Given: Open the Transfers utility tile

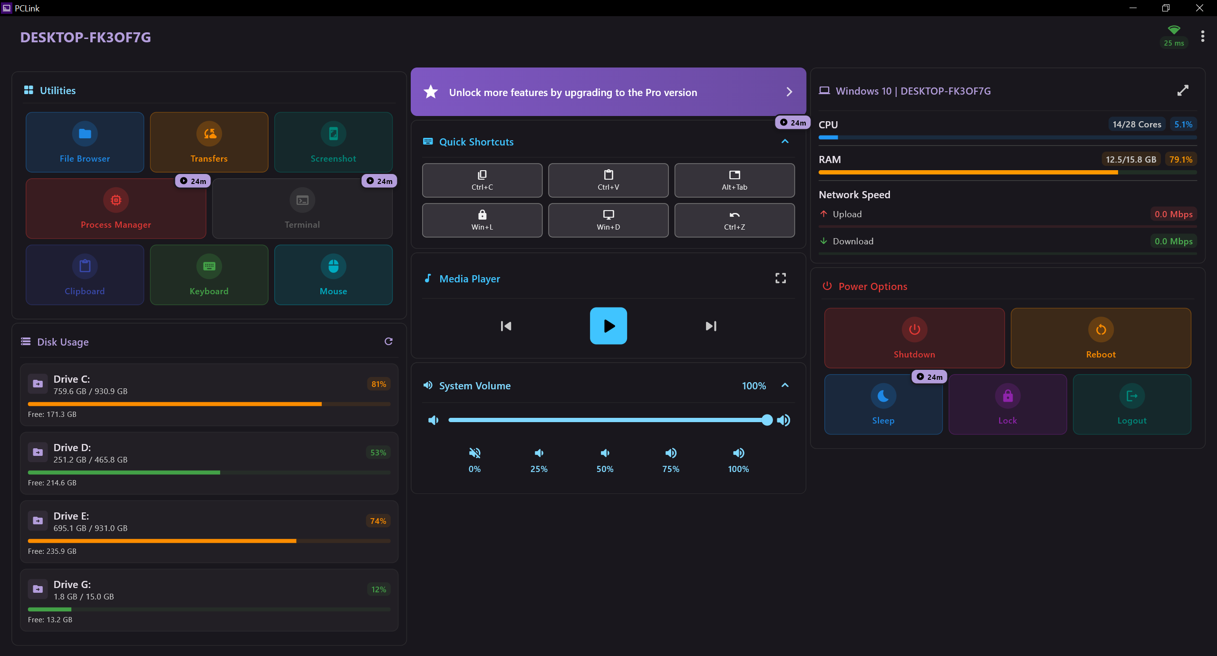Looking at the screenshot, I should (x=209, y=142).
